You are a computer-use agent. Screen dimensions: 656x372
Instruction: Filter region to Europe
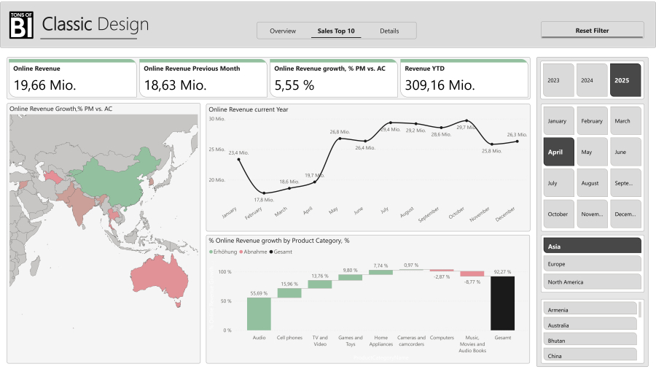point(592,264)
